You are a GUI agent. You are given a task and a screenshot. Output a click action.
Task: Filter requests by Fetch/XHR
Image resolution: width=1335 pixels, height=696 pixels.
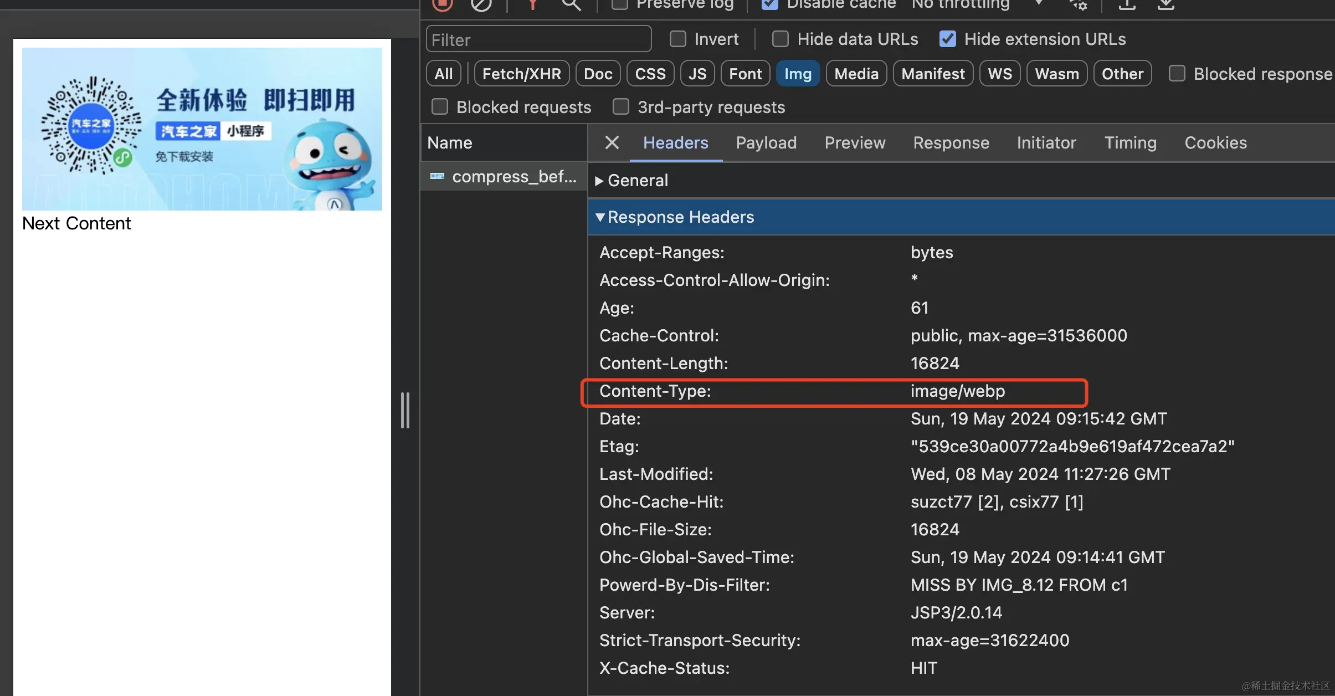(521, 74)
